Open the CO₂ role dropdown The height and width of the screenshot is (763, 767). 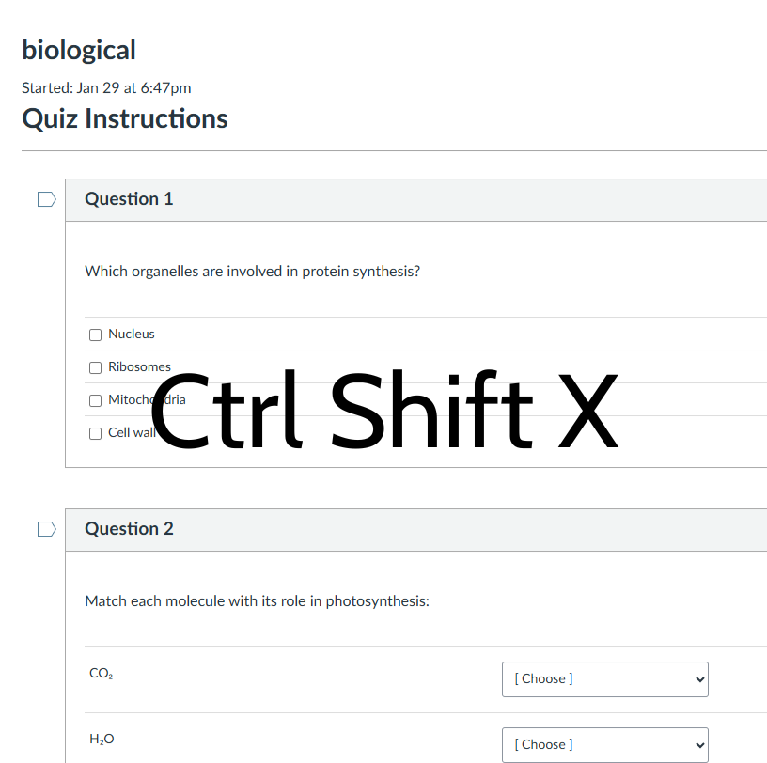coord(604,678)
